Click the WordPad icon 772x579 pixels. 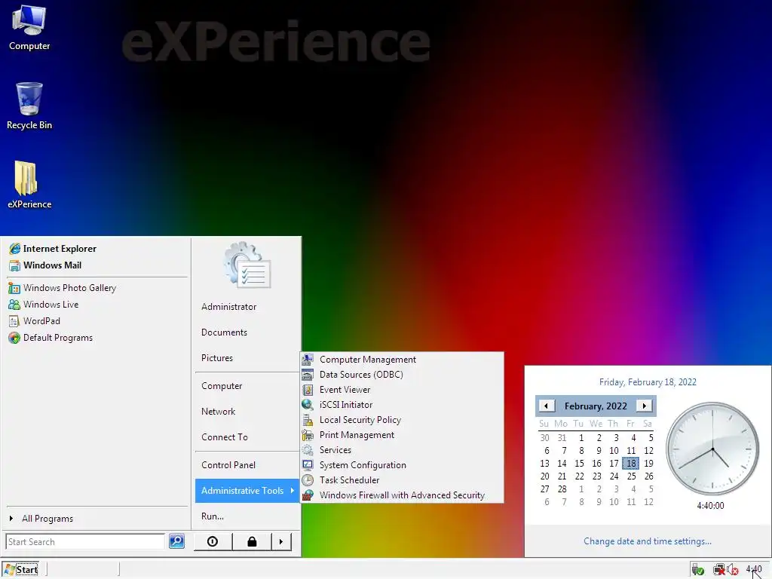pos(14,321)
